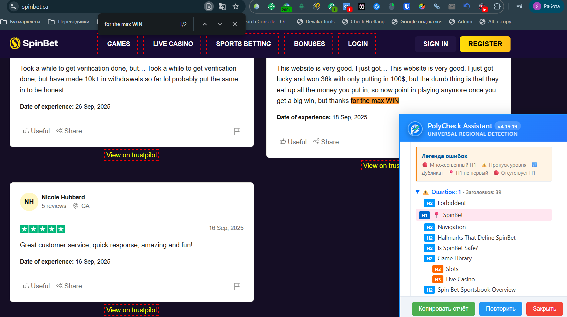Open the green android robot extension
The image size is (567, 317).
[x=301, y=6]
